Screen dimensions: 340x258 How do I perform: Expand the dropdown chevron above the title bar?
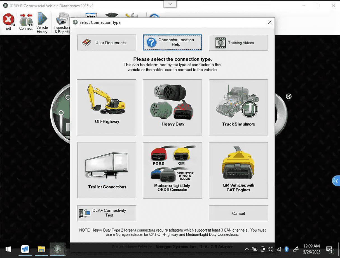[170, 4]
